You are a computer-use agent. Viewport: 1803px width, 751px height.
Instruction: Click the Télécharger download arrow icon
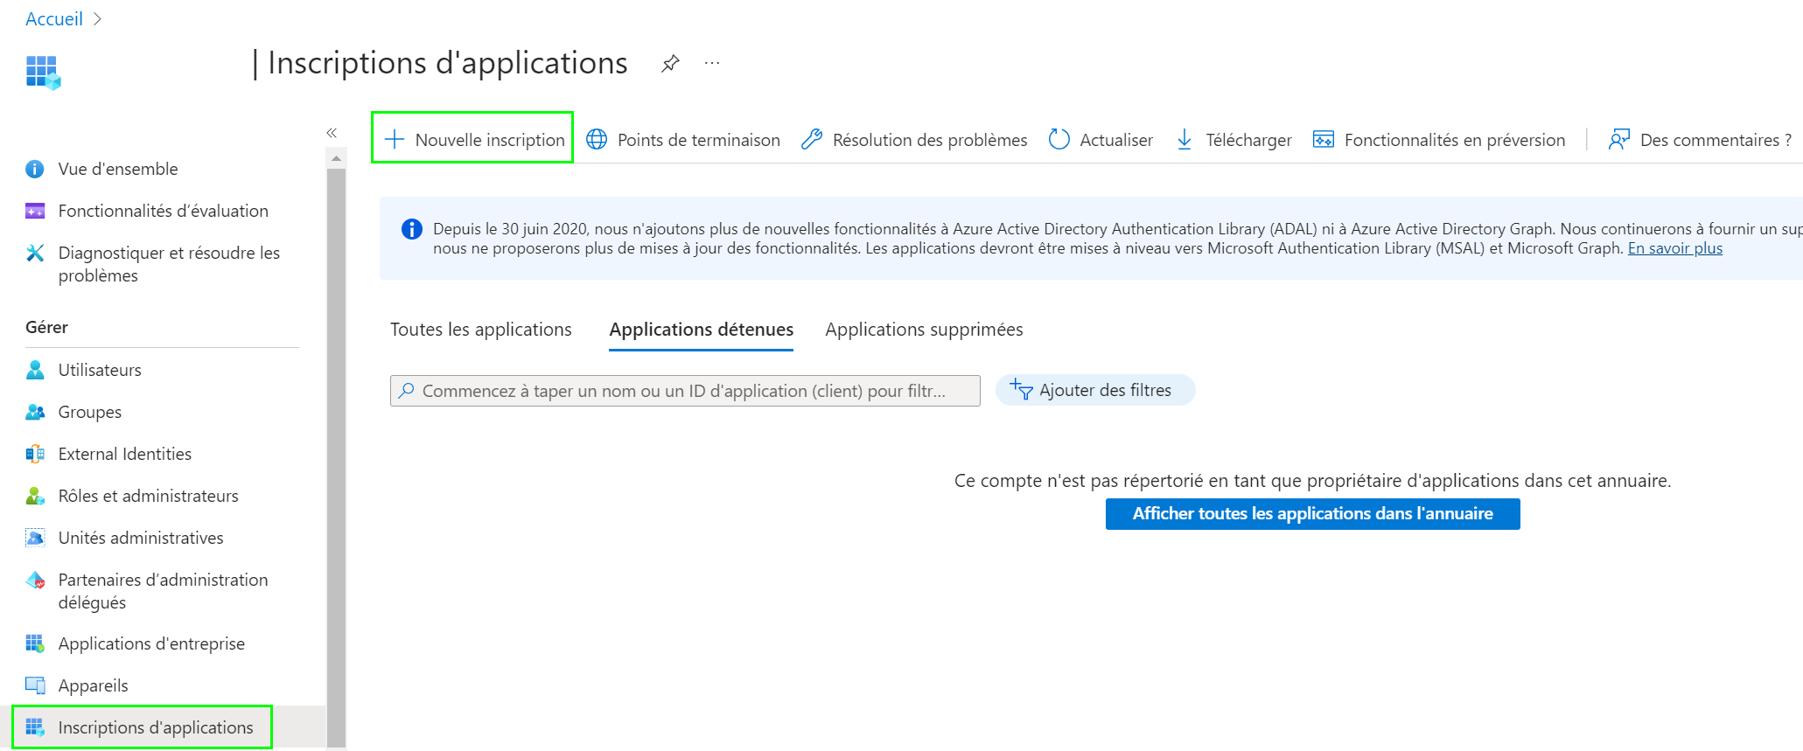[x=1185, y=140]
